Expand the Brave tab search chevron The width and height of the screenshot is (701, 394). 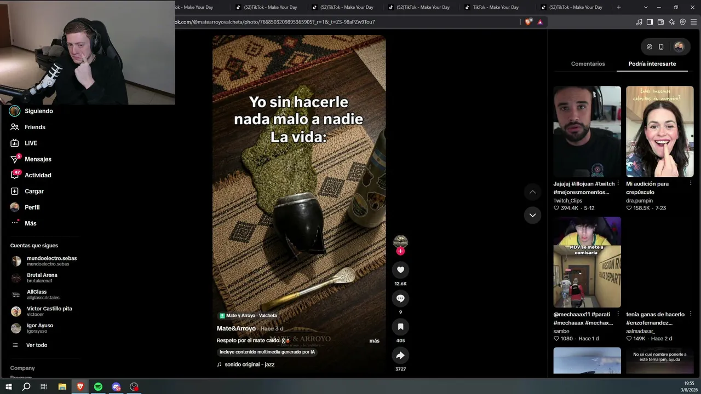point(646,7)
